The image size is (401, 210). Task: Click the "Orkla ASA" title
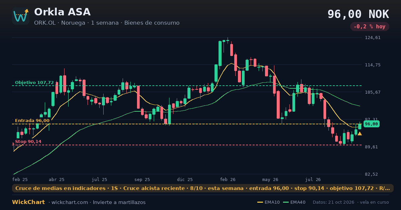point(62,12)
